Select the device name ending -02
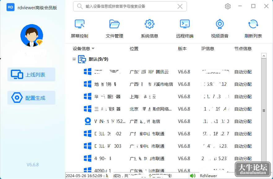 coord(108,134)
